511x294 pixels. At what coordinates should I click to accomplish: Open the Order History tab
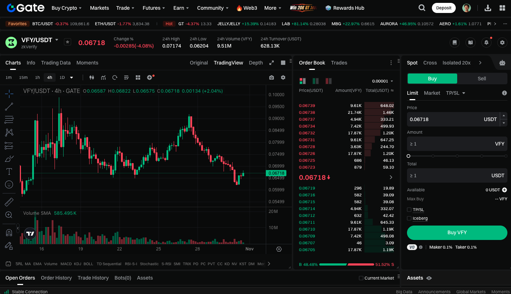(x=56, y=278)
